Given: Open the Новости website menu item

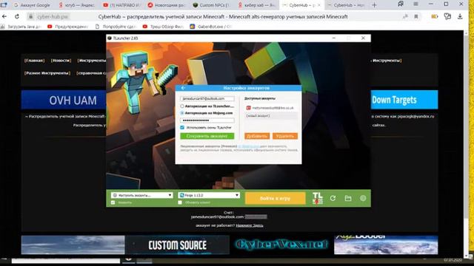Looking at the screenshot, I should (x=61, y=61).
